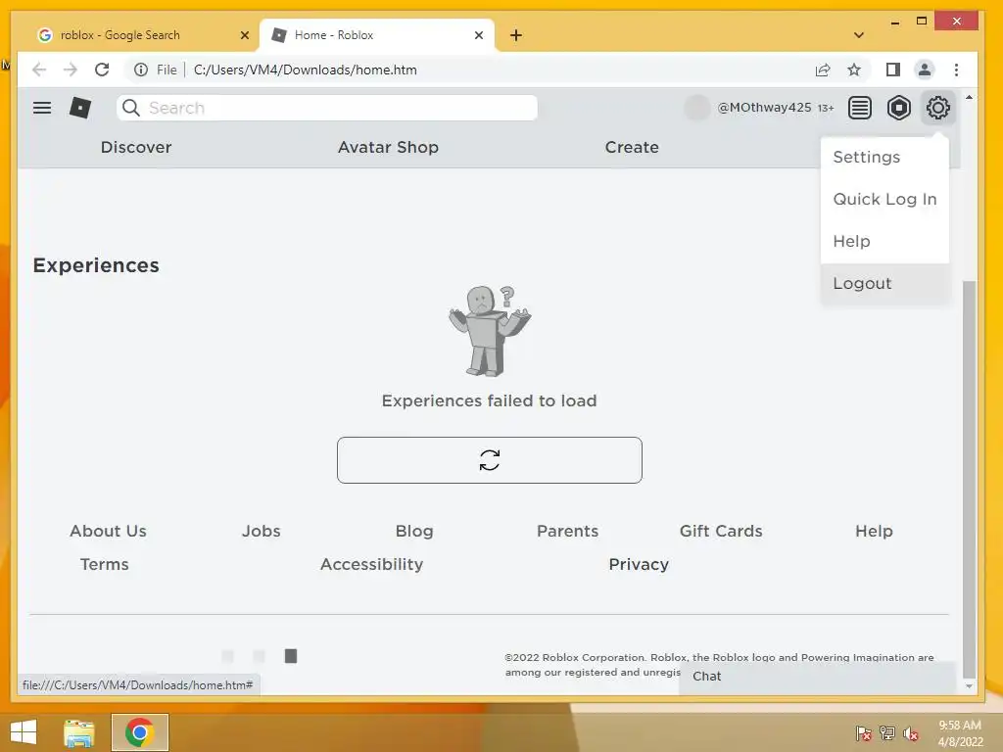Click the Roblox logo home icon
The image size is (1003, 752).
[x=80, y=108]
